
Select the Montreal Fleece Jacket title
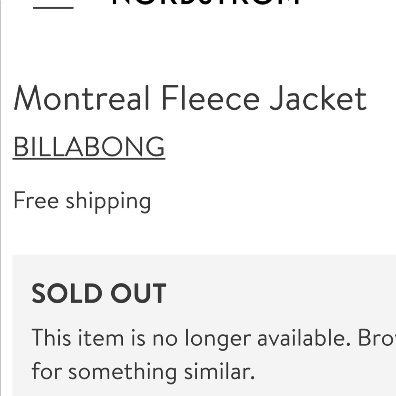tap(190, 99)
